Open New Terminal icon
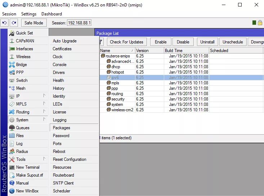Viewport: 264px width, 196px height. coord(12,167)
